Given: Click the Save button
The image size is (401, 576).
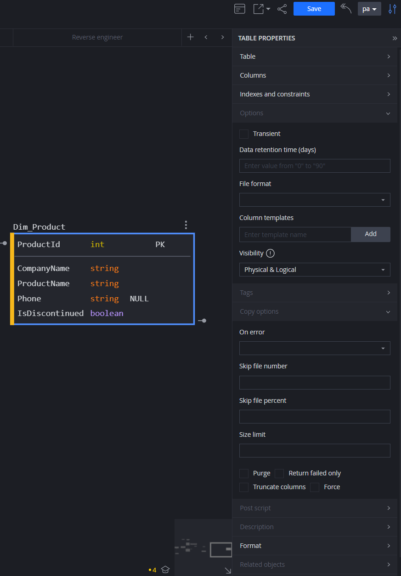Looking at the screenshot, I should click(x=314, y=8).
